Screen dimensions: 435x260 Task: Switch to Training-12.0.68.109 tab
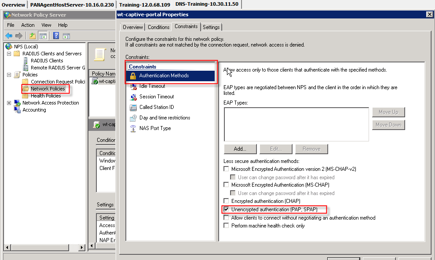click(x=145, y=5)
